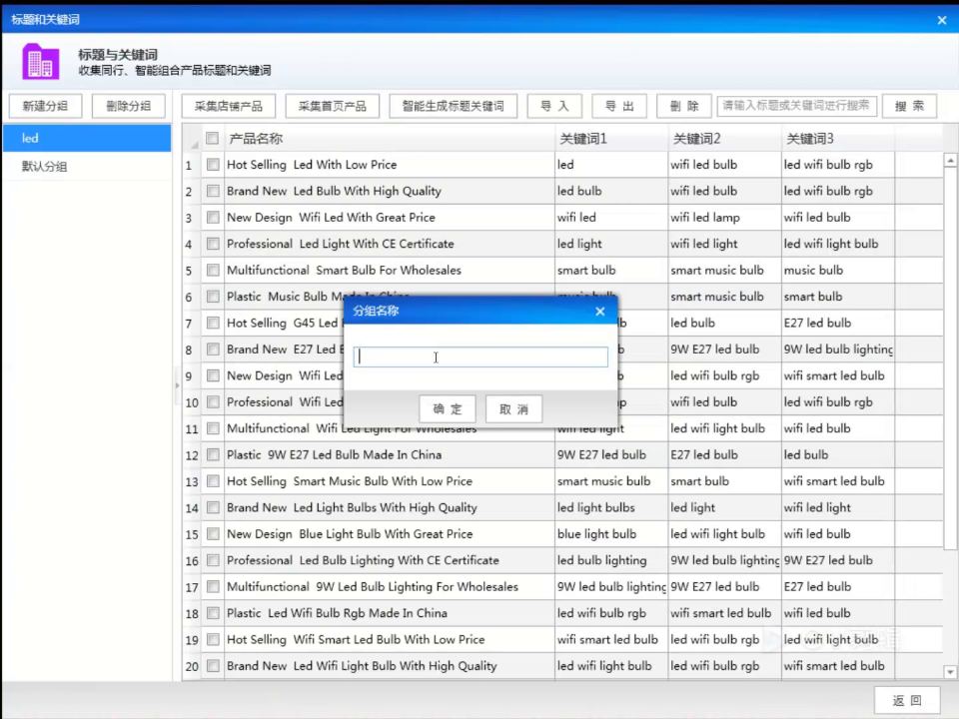Check the box for Brand New Led Wifi Light Bulb row
This screenshot has height=719, width=959.
[213, 665]
